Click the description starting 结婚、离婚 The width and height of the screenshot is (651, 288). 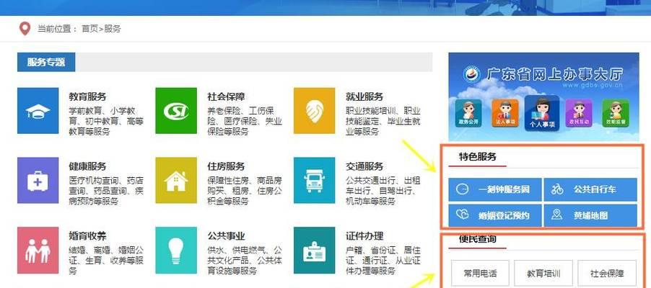pos(106,261)
